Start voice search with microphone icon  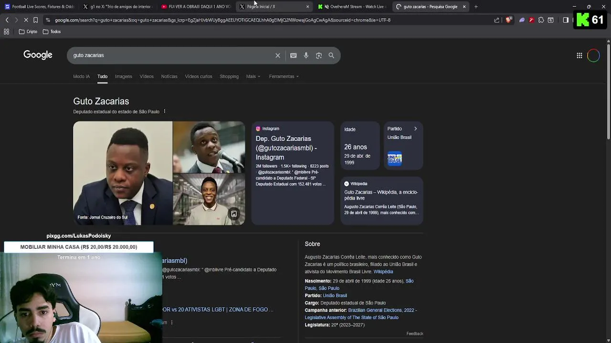pyautogui.click(x=306, y=55)
